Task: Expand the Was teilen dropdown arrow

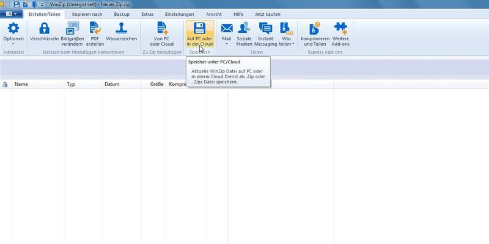Action: pos(293,44)
